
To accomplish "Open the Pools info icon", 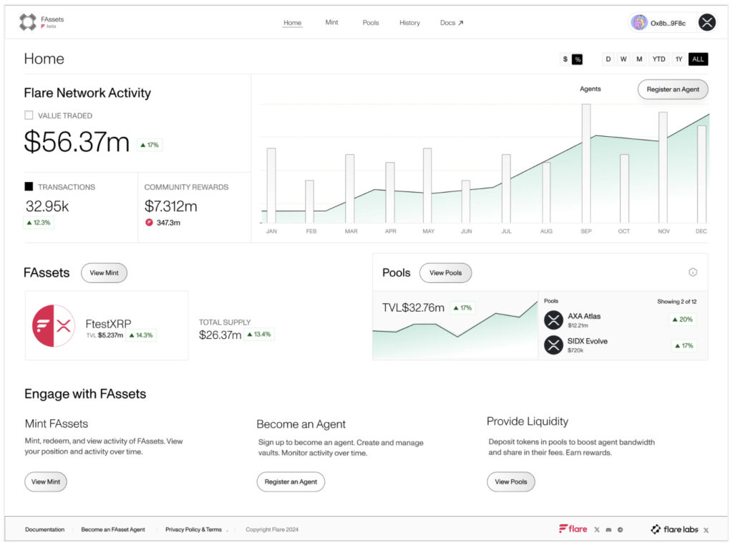I will pos(692,272).
